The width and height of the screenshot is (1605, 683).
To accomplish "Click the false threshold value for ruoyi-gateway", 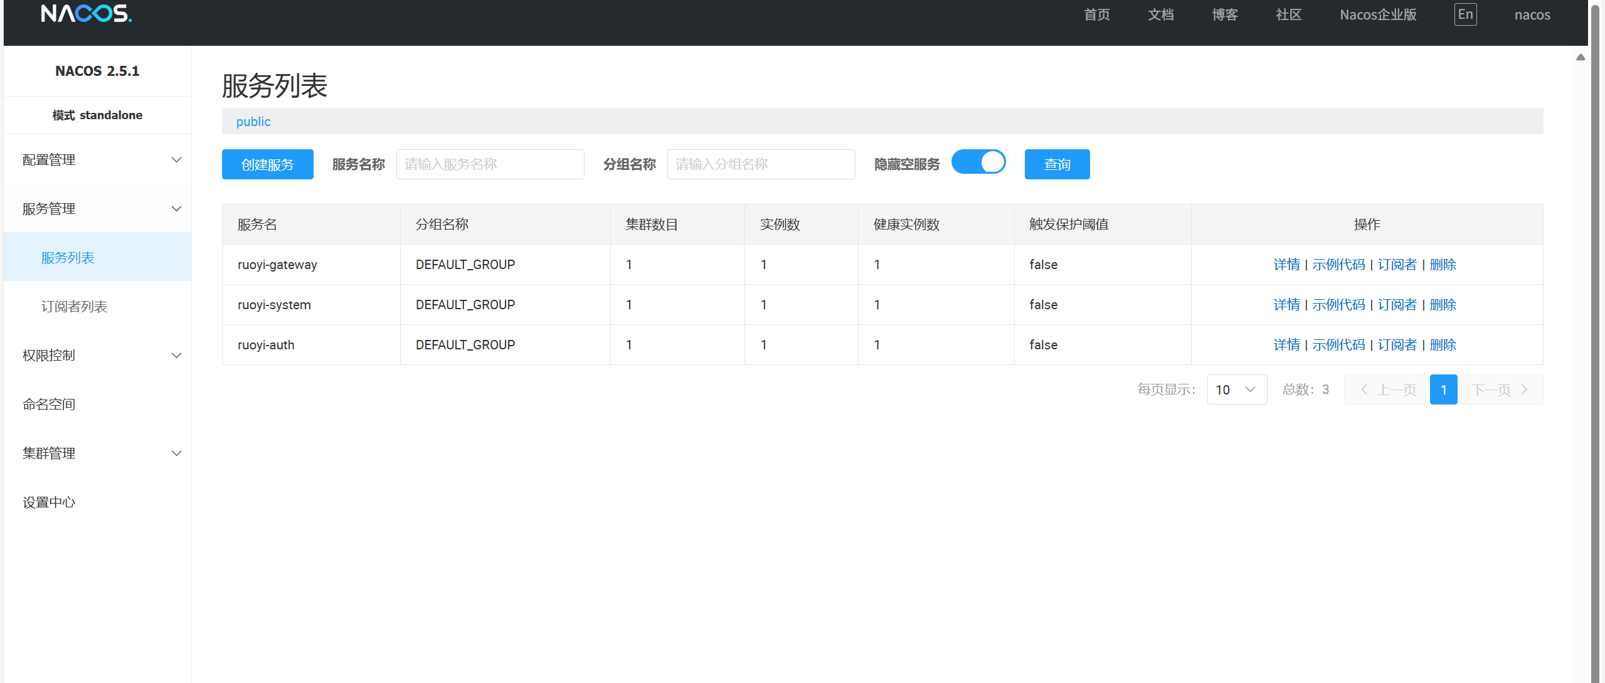I will pos(1044,265).
